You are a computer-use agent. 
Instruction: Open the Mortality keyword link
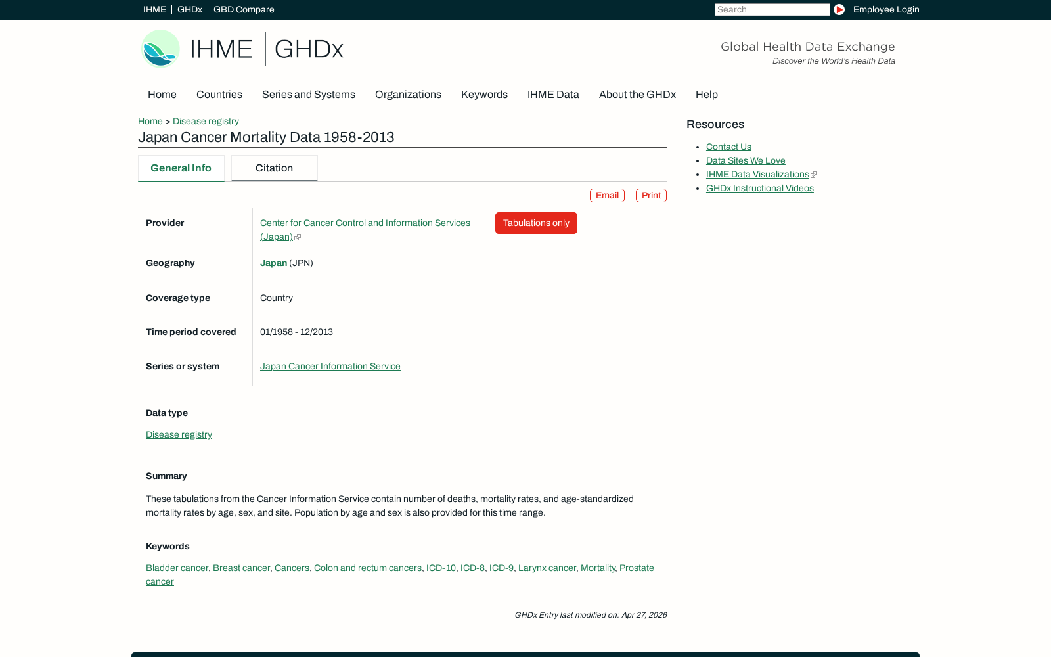pos(598,568)
